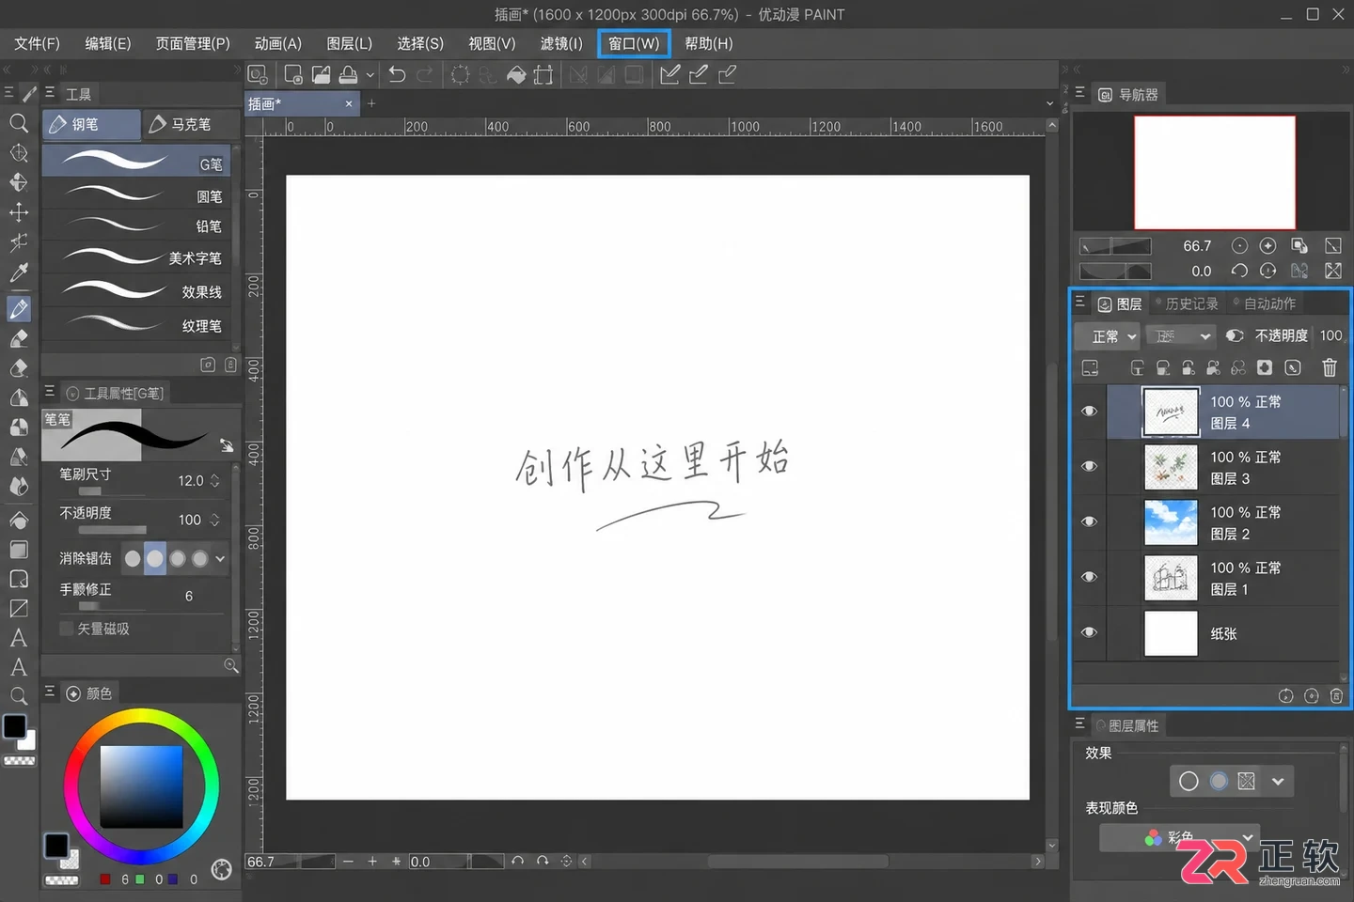Click the open file icon in the toolbar

pyautogui.click(x=321, y=74)
